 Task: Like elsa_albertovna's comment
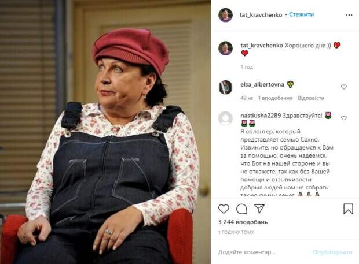pos(344,87)
